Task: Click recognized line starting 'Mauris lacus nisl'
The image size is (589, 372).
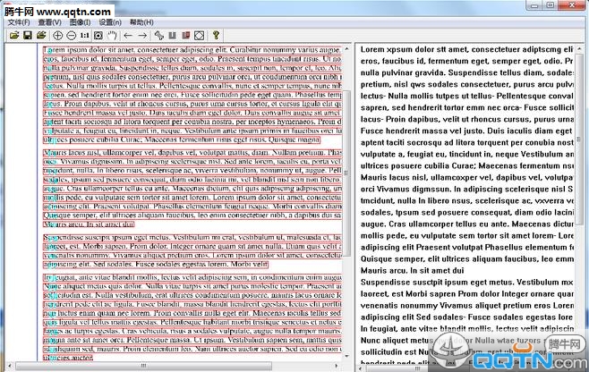Action: pos(466,178)
